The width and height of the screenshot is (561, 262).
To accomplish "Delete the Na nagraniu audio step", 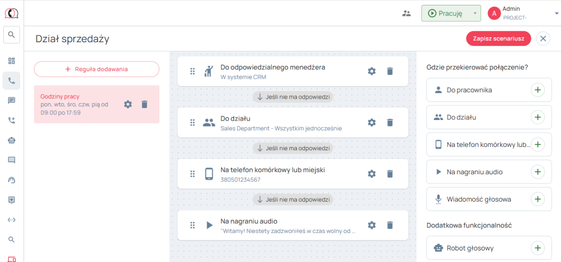I will (x=390, y=225).
